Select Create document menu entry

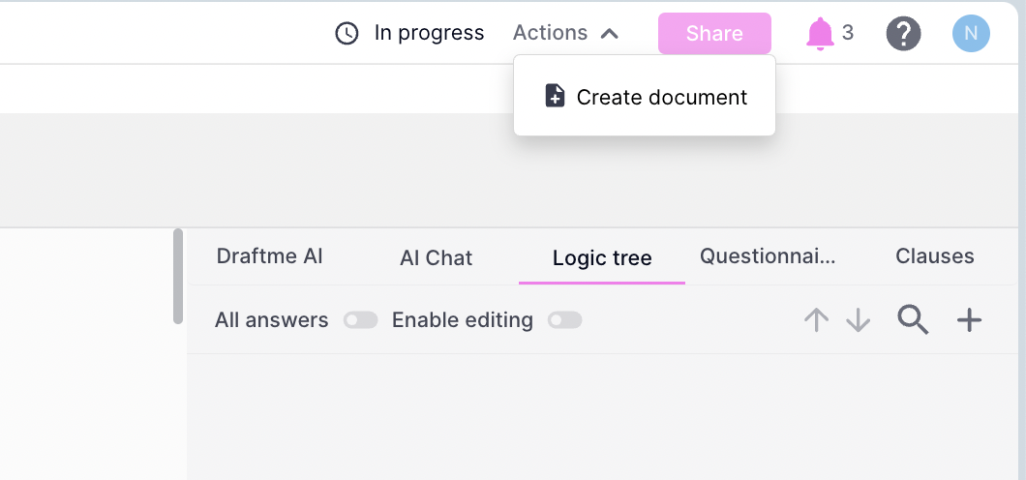(x=661, y=98)
